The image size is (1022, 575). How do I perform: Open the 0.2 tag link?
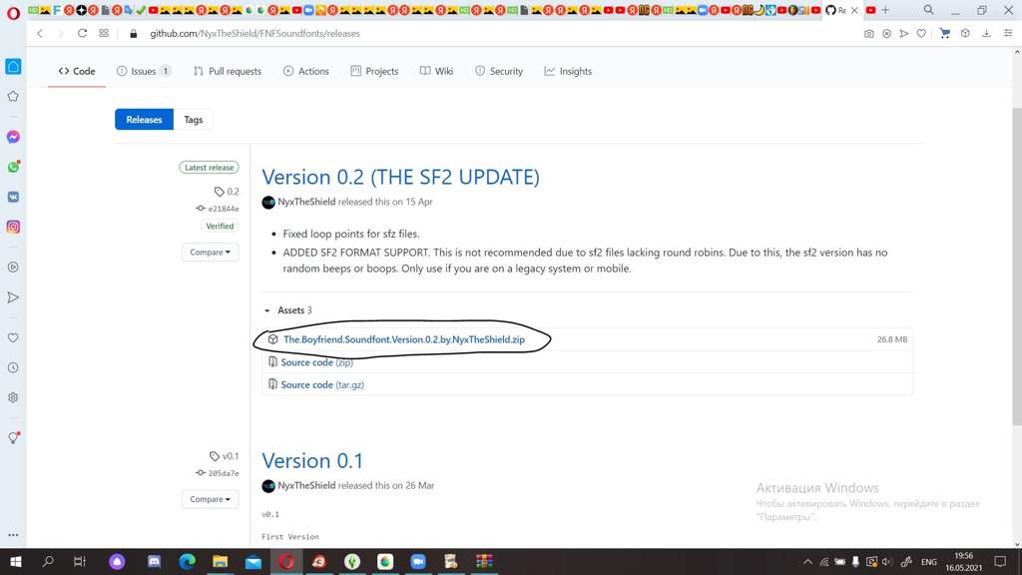[x=227, y=191]
